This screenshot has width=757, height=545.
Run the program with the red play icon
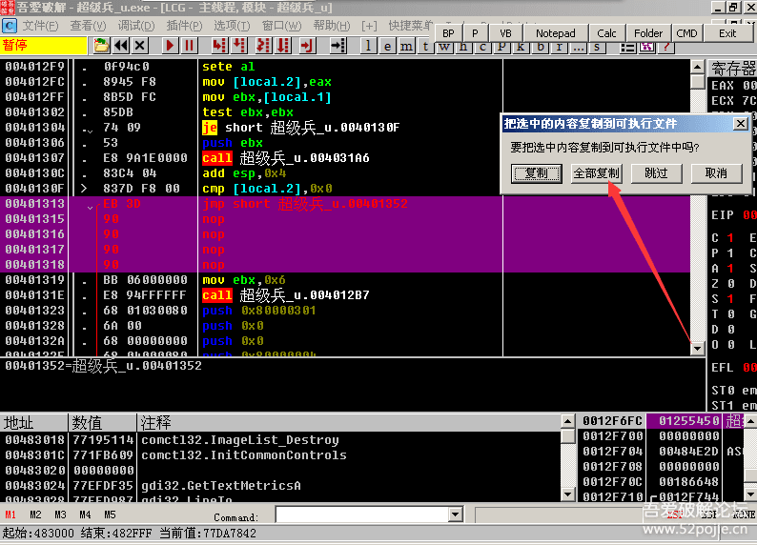tap(170, 46)
